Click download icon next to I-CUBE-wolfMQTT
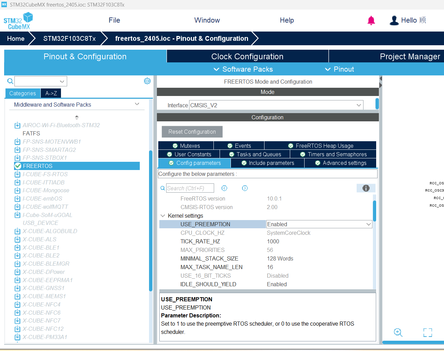Image resolution: width=444 pixels, height=351 pixels. [17, 207]
